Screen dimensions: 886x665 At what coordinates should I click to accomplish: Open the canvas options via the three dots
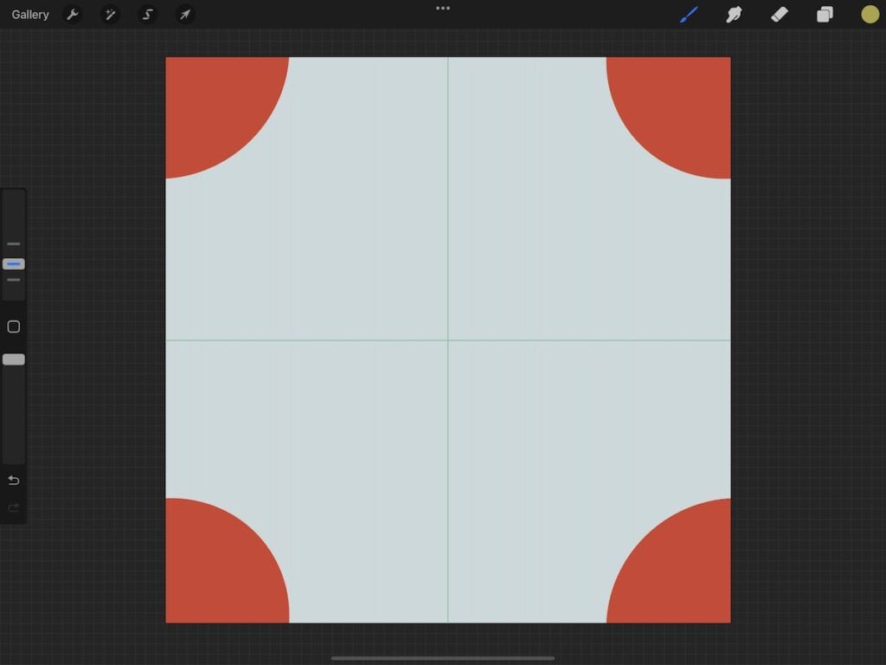click(442, 9)
